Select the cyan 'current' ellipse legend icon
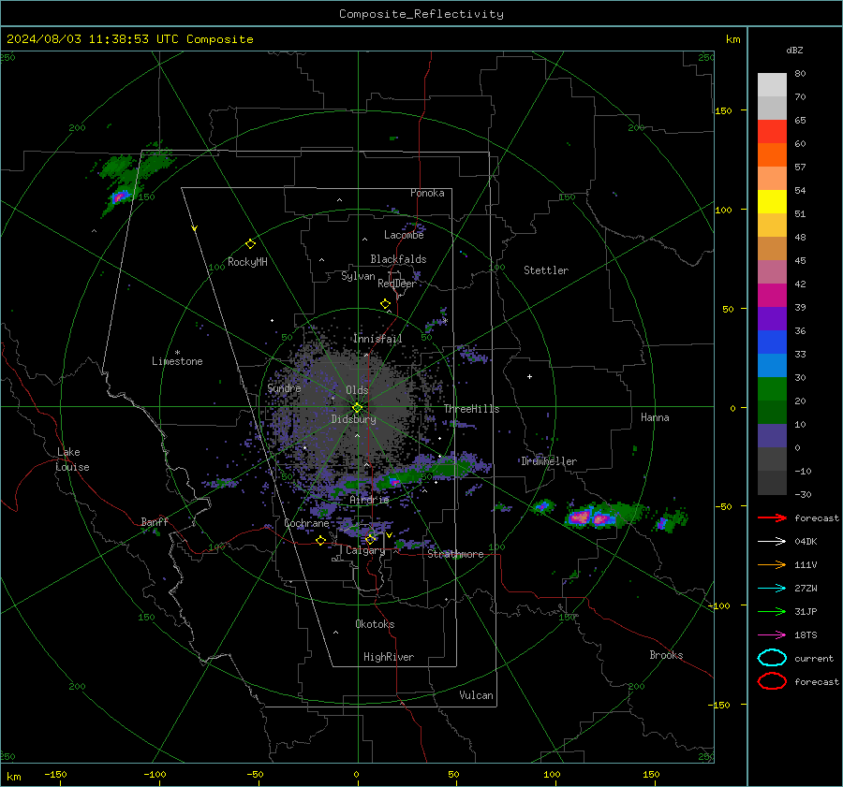This screenshot has height=787, width=843. coord(772,658)
